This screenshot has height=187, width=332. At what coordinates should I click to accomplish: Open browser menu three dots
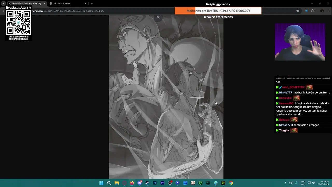click(x=328, y=11)
